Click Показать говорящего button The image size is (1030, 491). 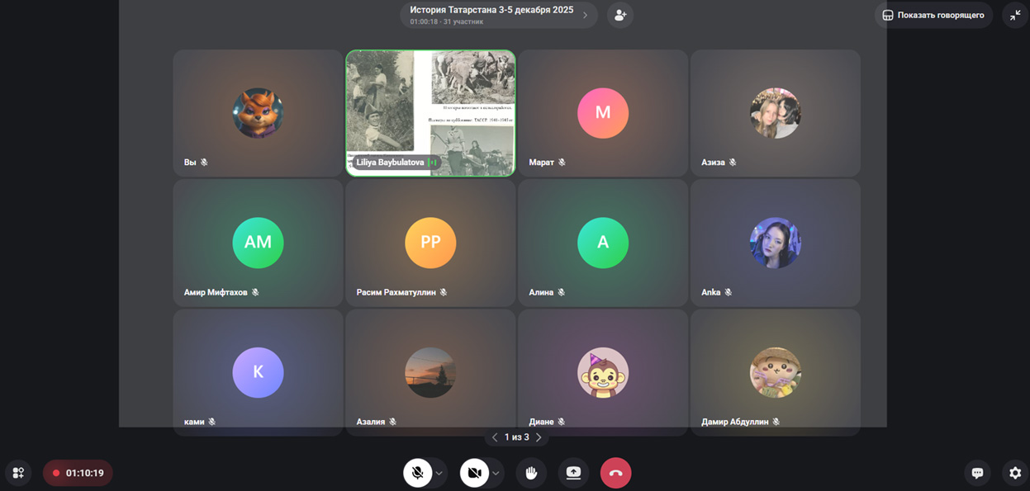click(x=933, y=16)
